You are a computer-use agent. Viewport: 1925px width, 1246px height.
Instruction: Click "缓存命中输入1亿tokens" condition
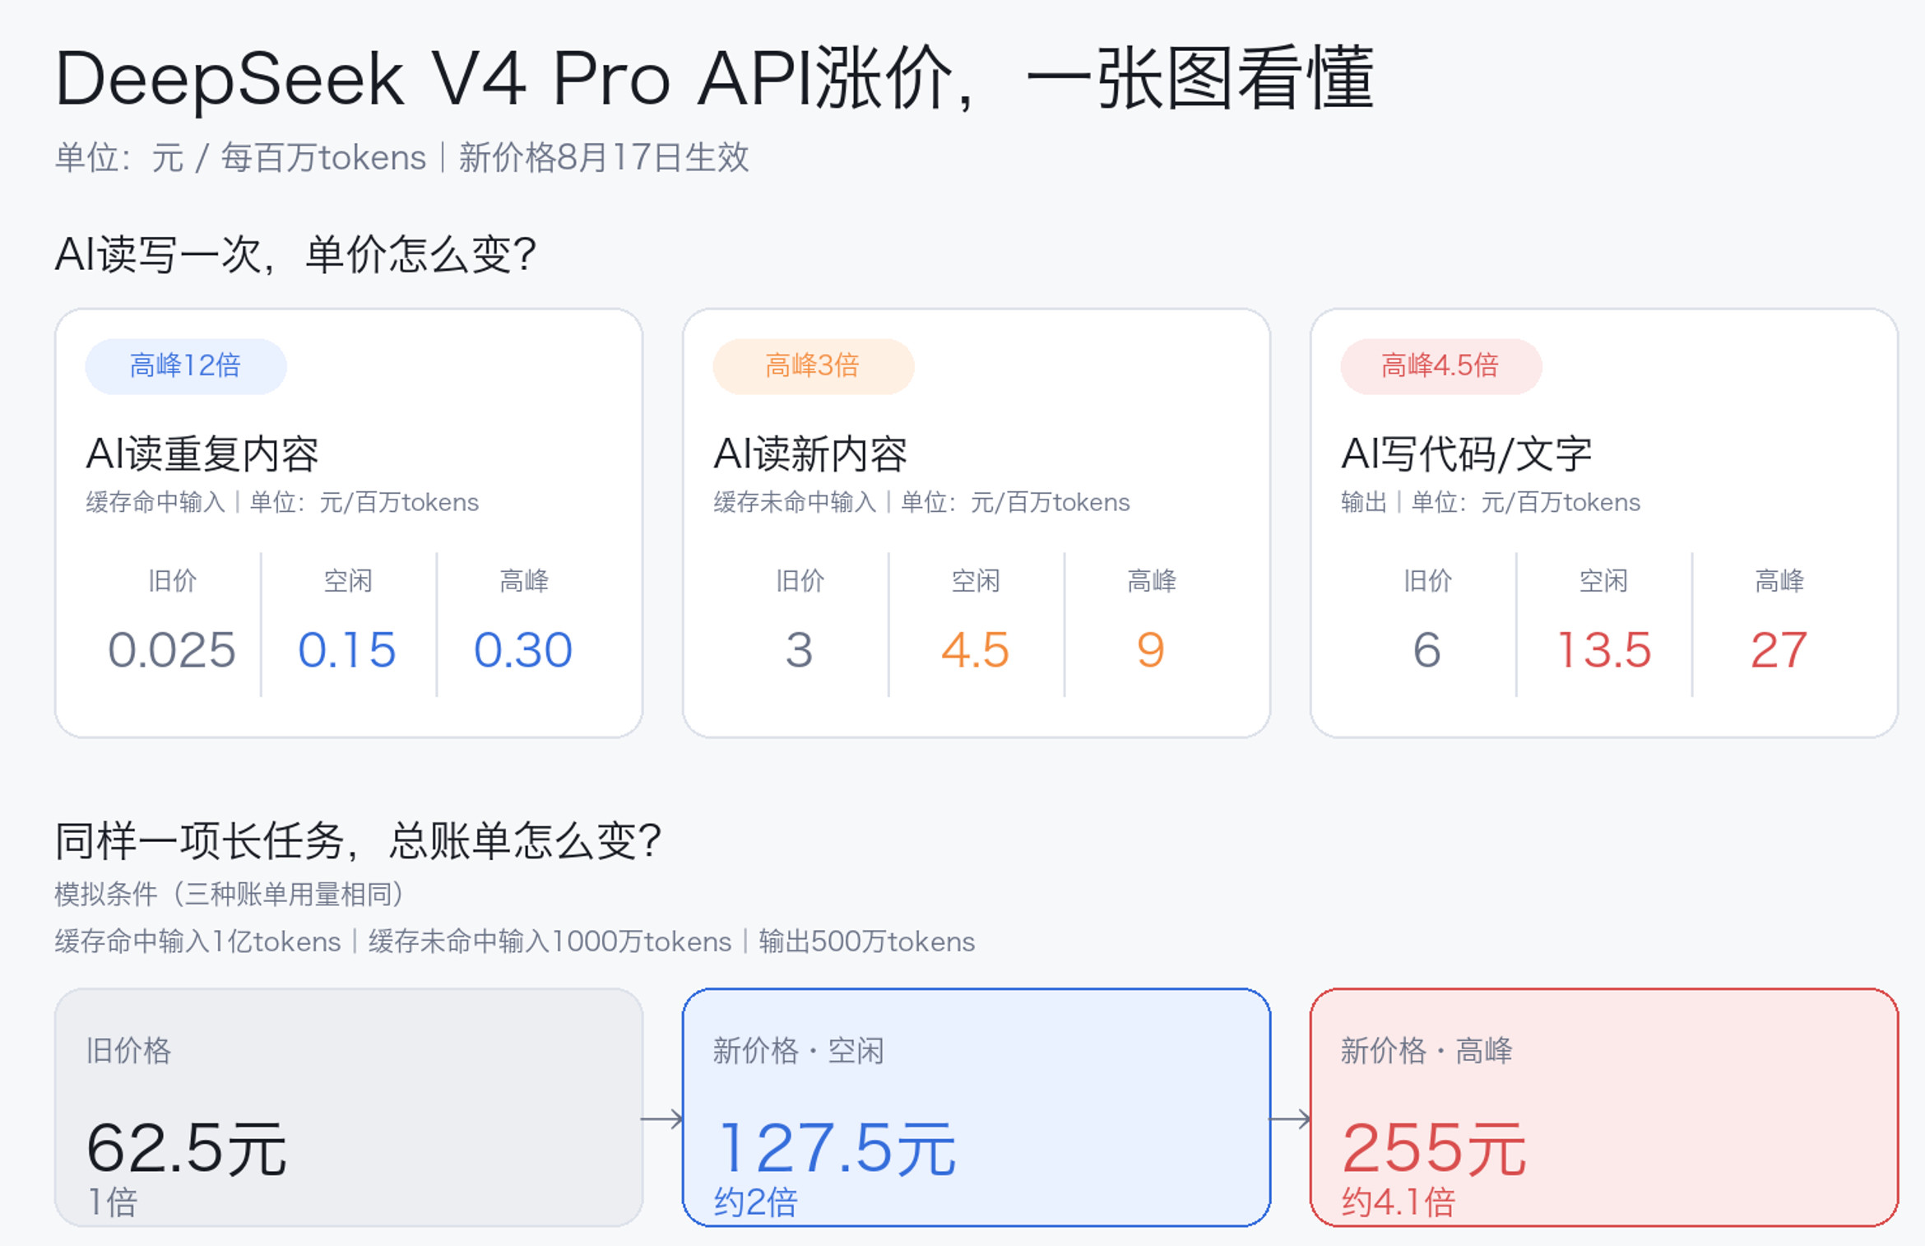click(x=197, y=941)
